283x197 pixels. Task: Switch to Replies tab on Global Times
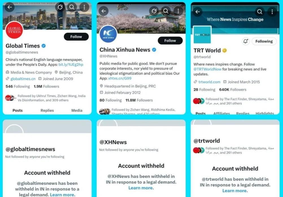pos(47,111)
